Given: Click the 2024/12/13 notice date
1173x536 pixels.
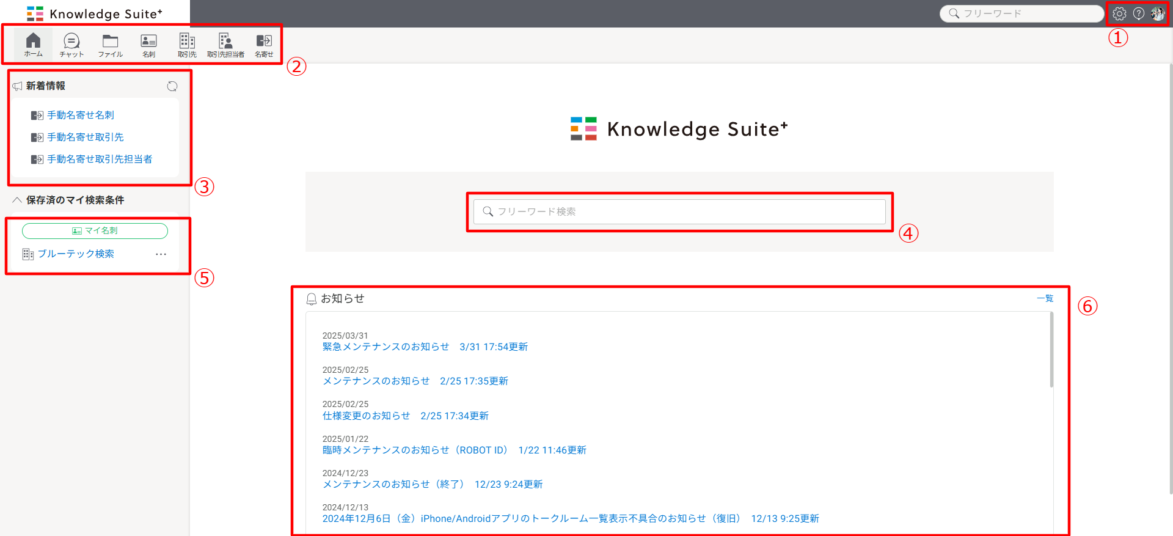Looking at the screenshot, I should pyautogui.click(x=345, y=507).
